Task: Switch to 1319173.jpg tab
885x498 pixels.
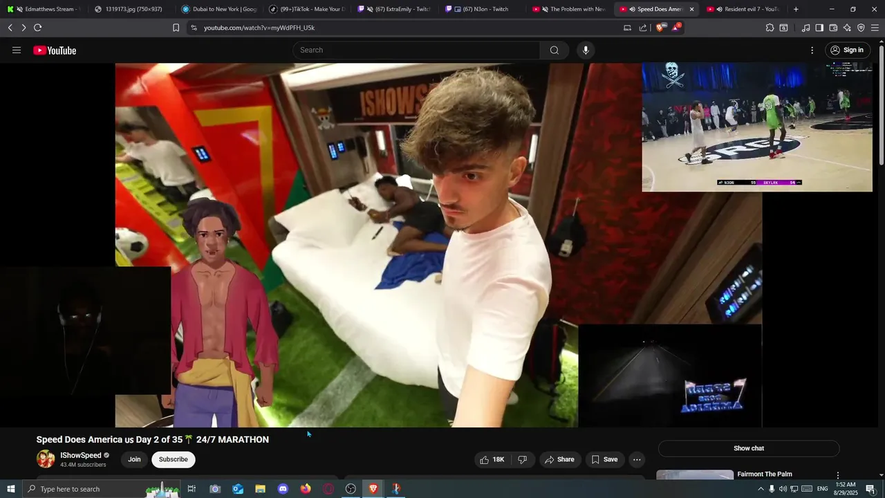Action: 131,9
